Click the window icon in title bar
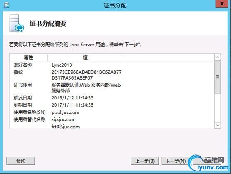The height and width of the screenshot is (174, 231). (7, 5)
